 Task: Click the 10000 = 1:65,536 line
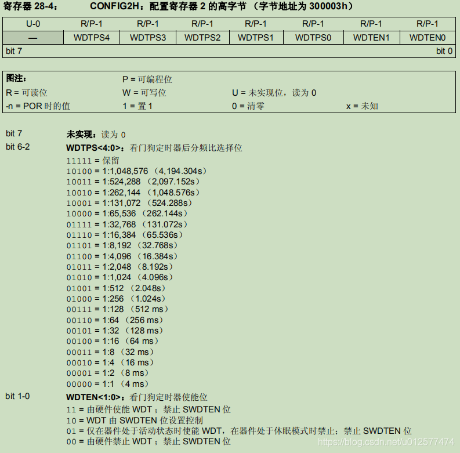[x=126, y=213]
